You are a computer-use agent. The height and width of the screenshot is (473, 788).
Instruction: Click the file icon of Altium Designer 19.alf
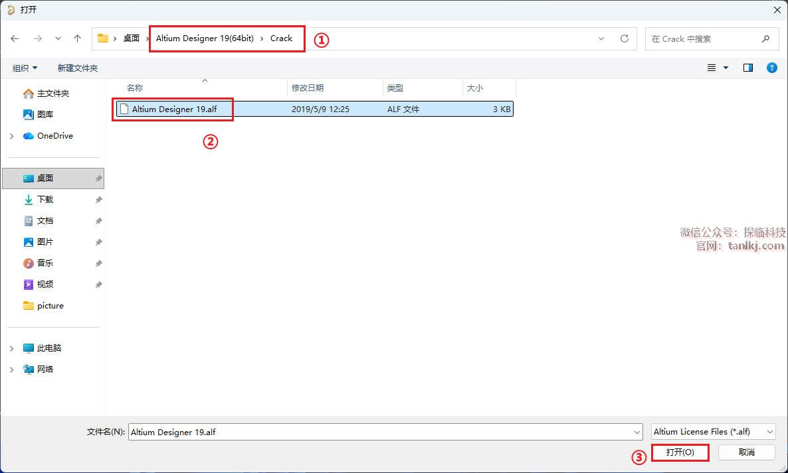click(124, 109)
